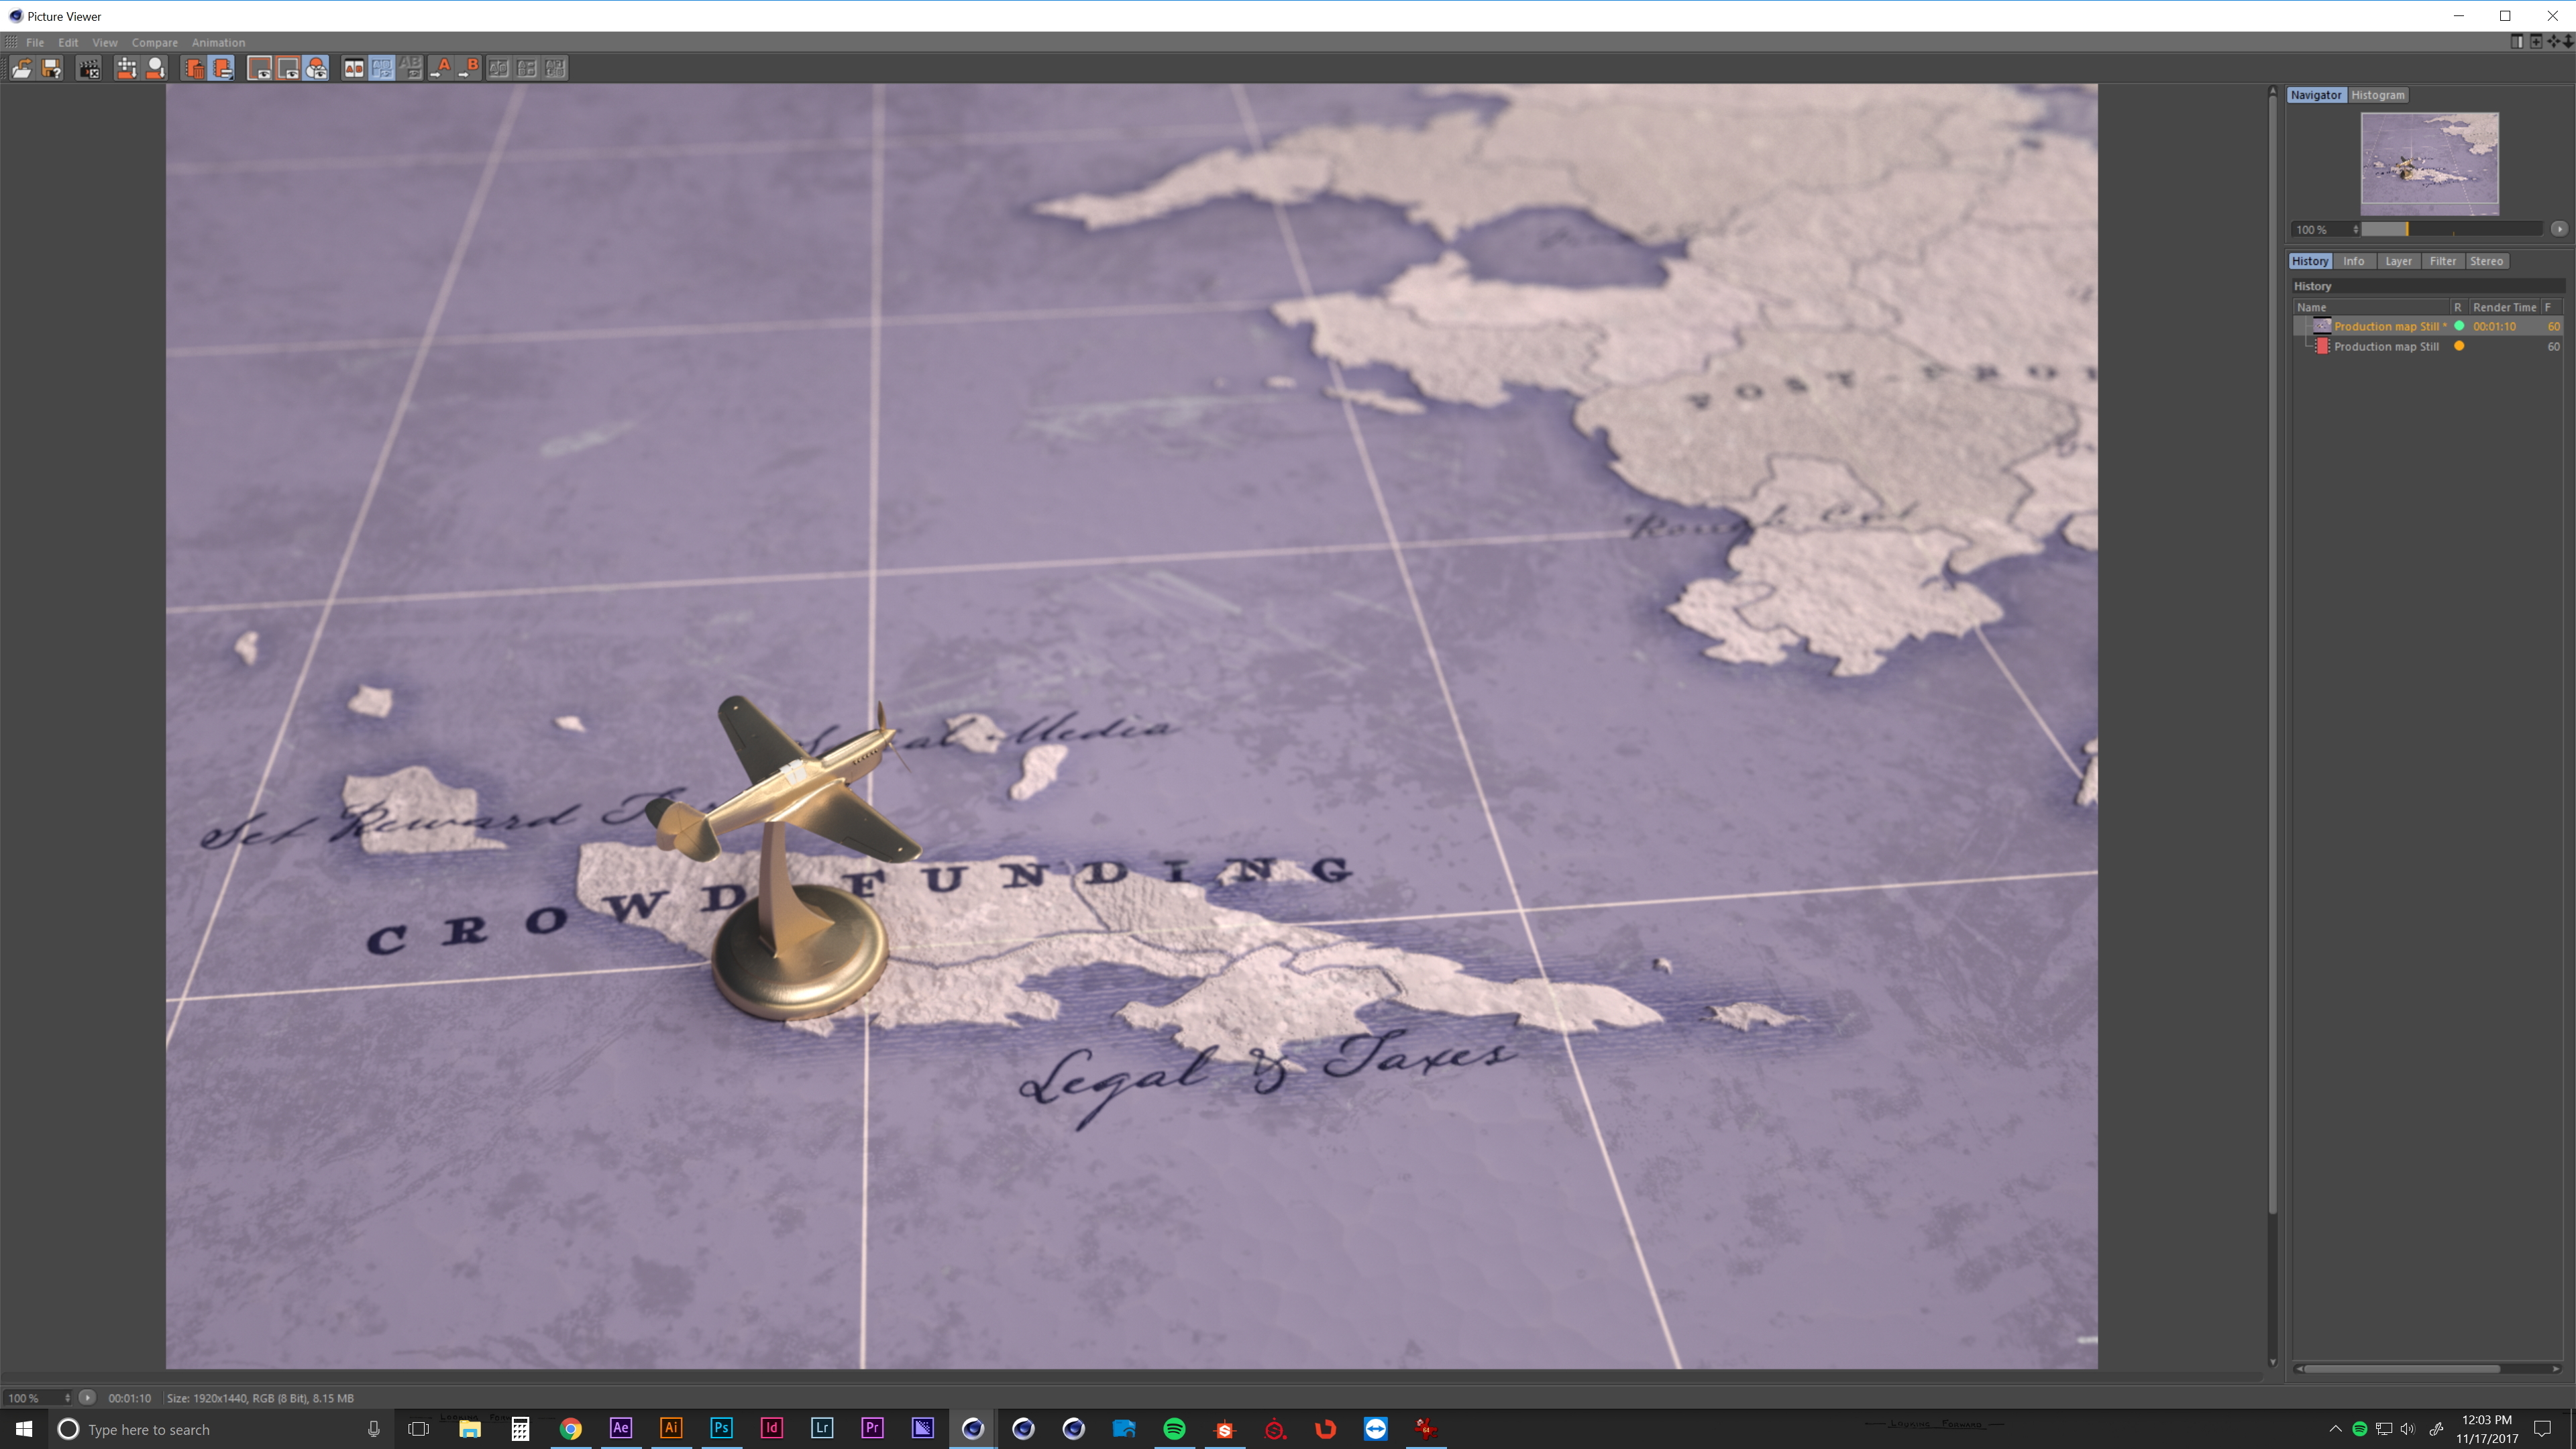The height and width of the screenshot is (1449, 2576).
Task: Switch to the Layer tab
Action: (2397, 261)
